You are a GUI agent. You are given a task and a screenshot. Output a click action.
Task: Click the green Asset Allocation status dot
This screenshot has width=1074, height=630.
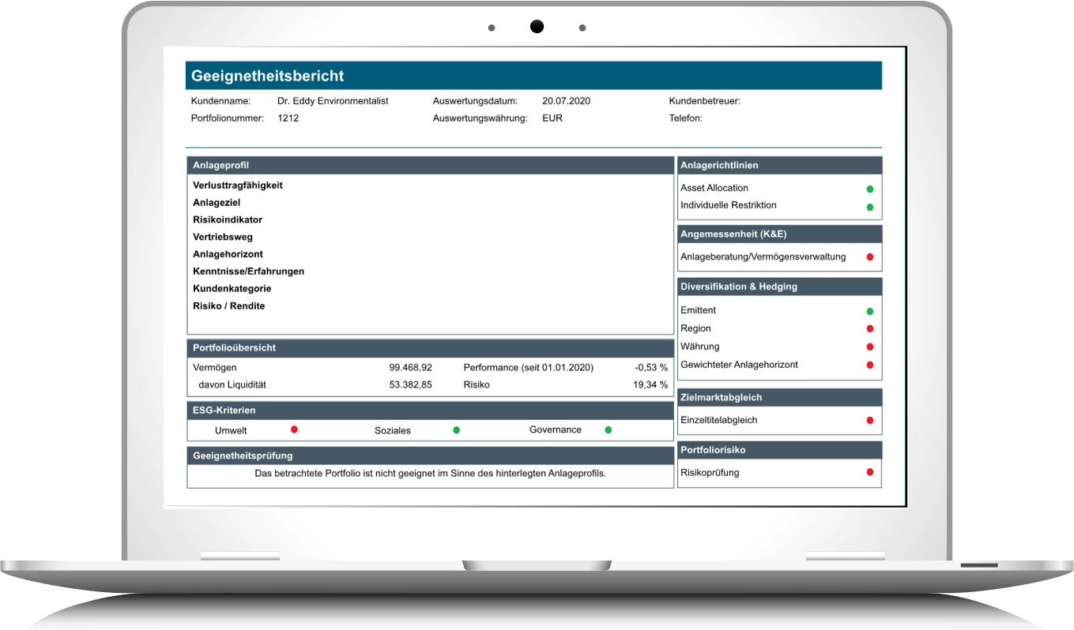pos(869,189)
